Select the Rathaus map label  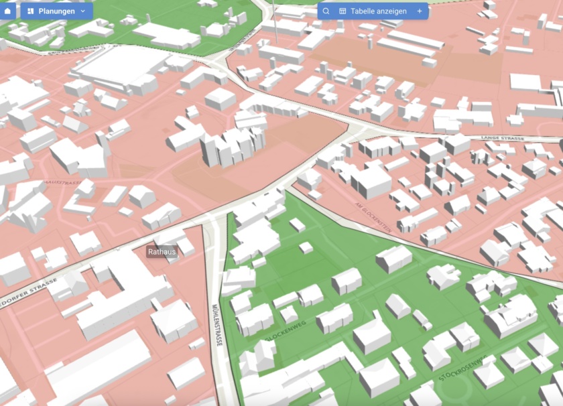(x=162, y=252)
